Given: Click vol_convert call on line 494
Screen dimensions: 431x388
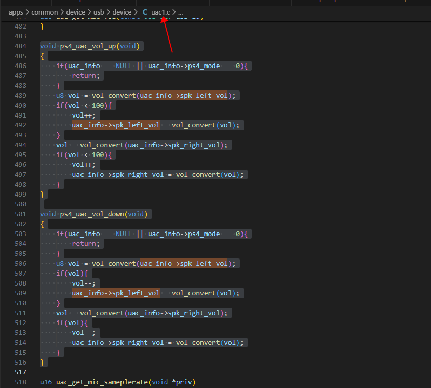Looking at the screenshot, I should [x=102, y=145].
